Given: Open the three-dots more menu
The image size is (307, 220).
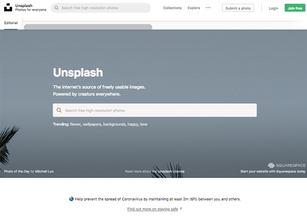Looking at the screenshot, I should [208, 8].
